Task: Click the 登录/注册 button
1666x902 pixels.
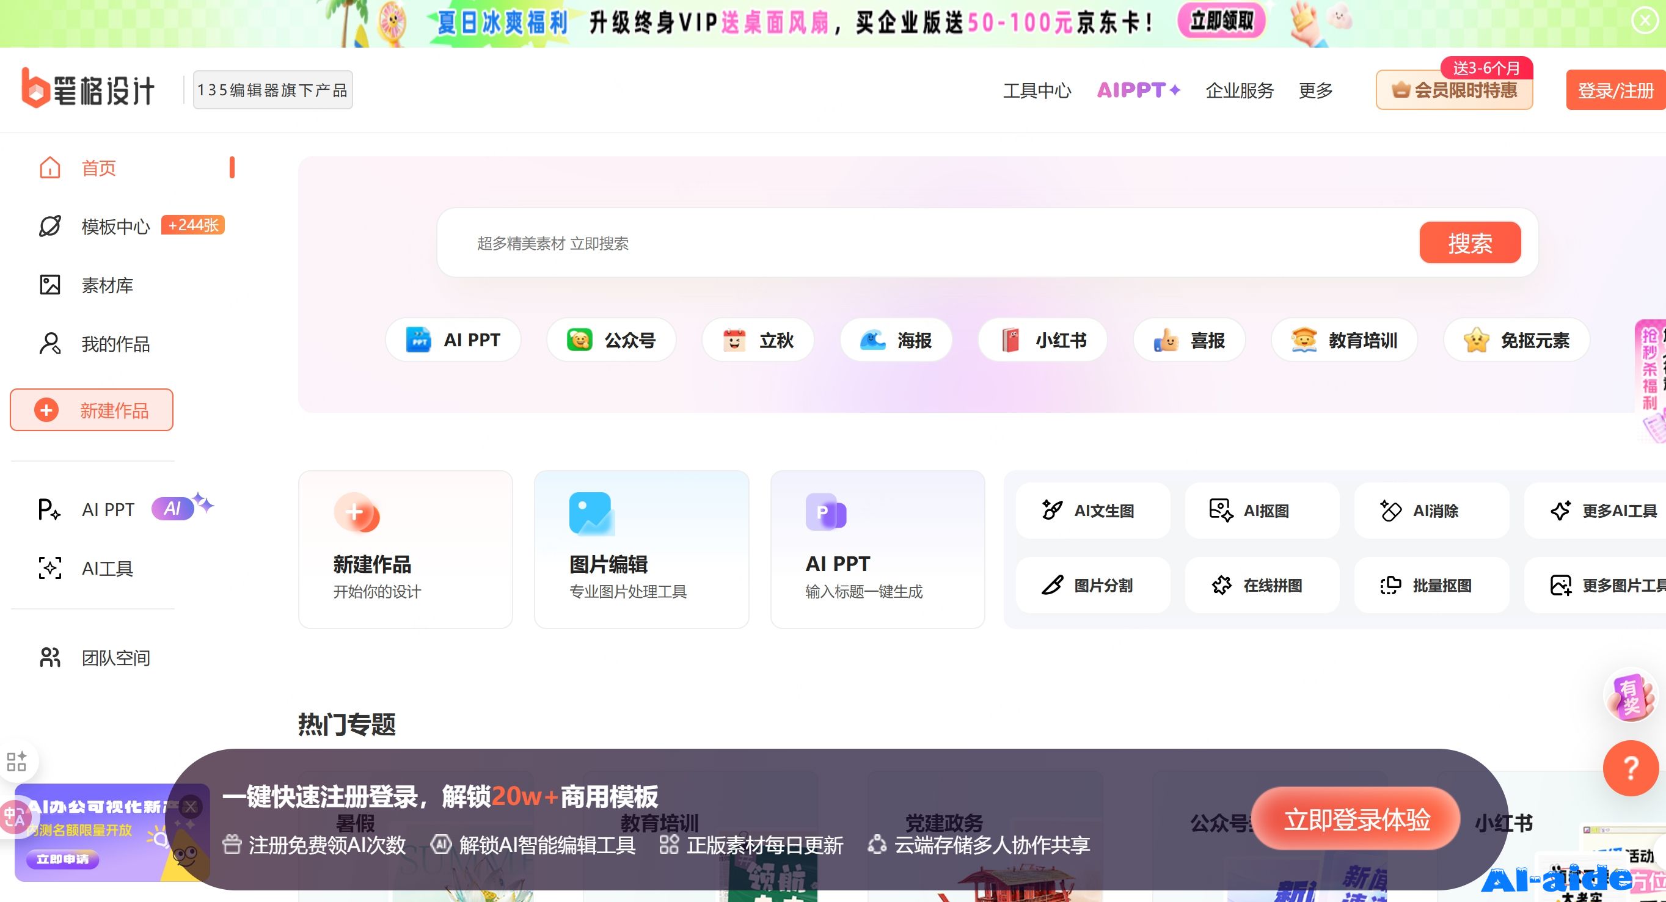Action: [x=1615, y=90]
